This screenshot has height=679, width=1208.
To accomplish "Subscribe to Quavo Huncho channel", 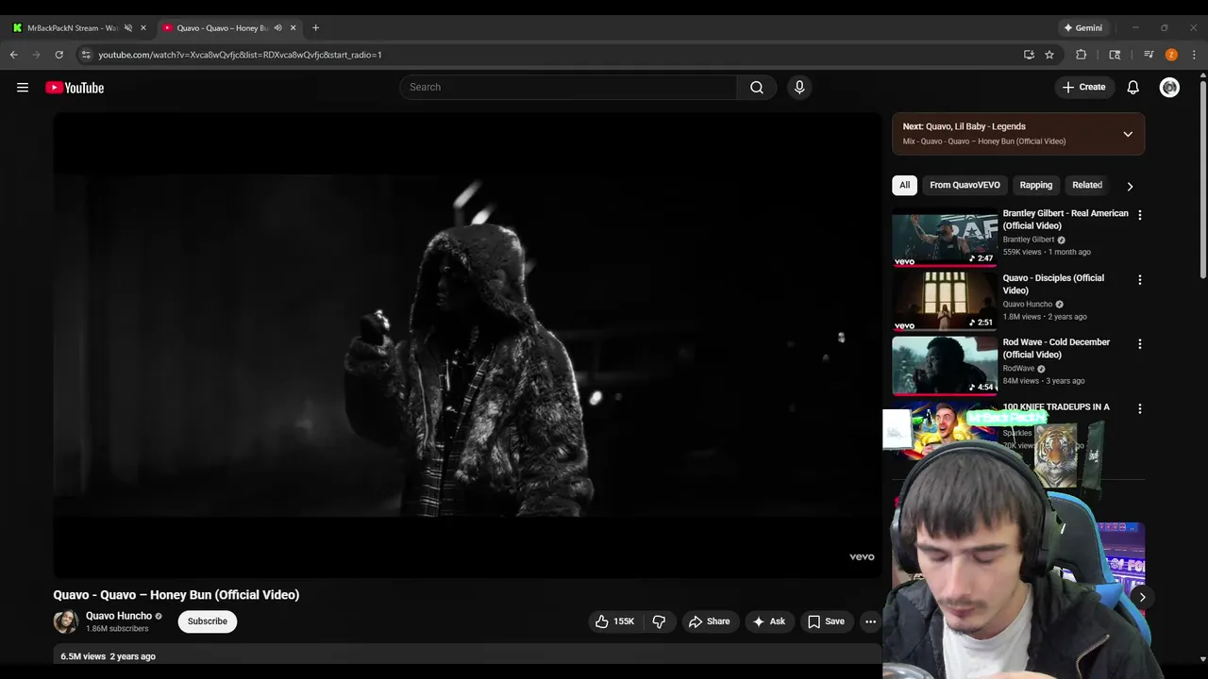I will (207, 621).
